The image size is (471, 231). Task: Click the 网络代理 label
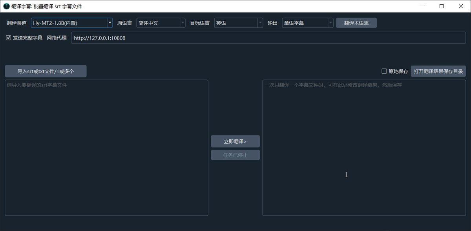[57, 38]
